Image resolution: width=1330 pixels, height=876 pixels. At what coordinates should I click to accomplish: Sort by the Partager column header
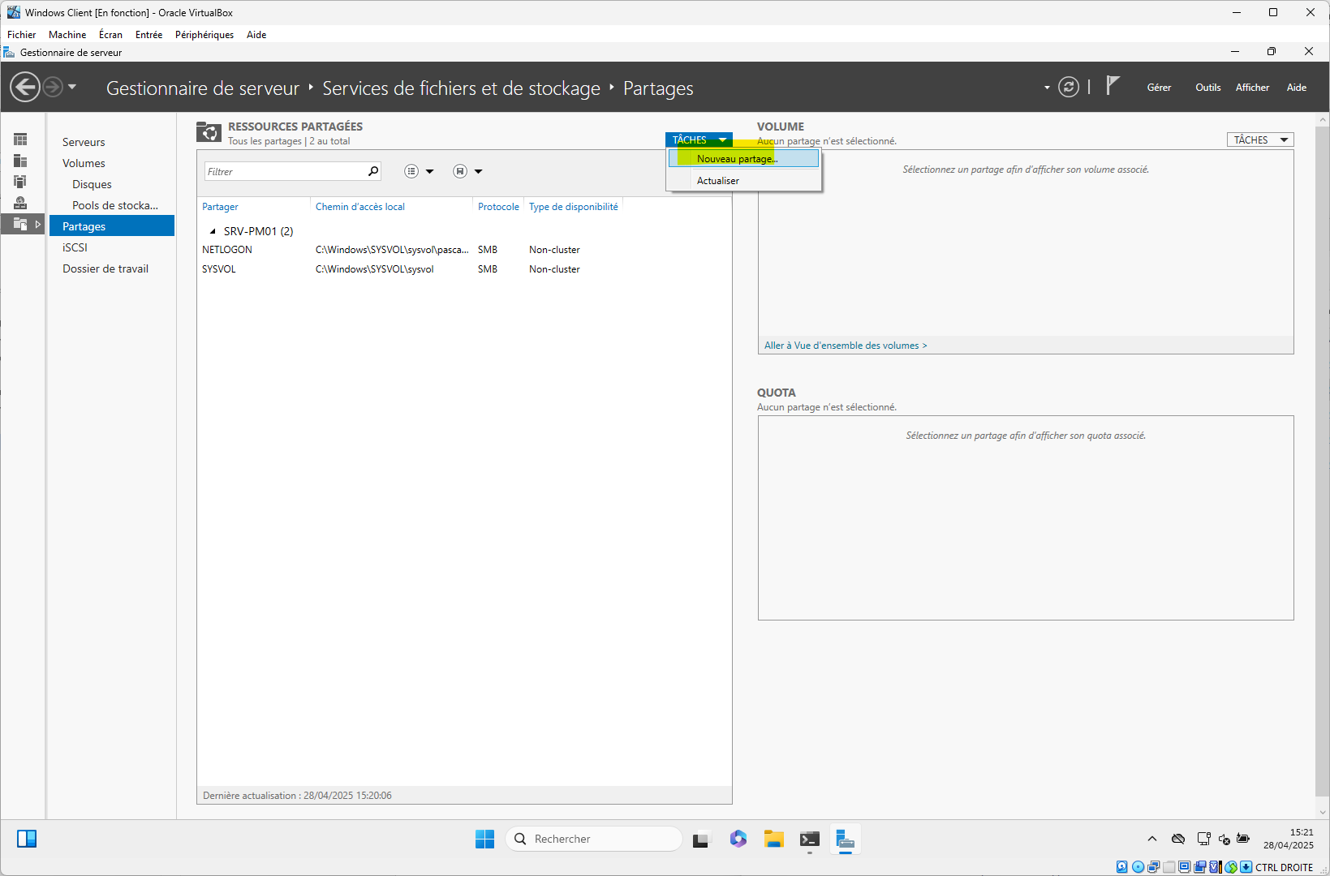[220, 207]
